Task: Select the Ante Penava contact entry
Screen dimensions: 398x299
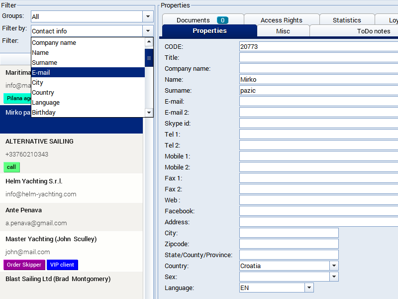Action: pos(72,216)
